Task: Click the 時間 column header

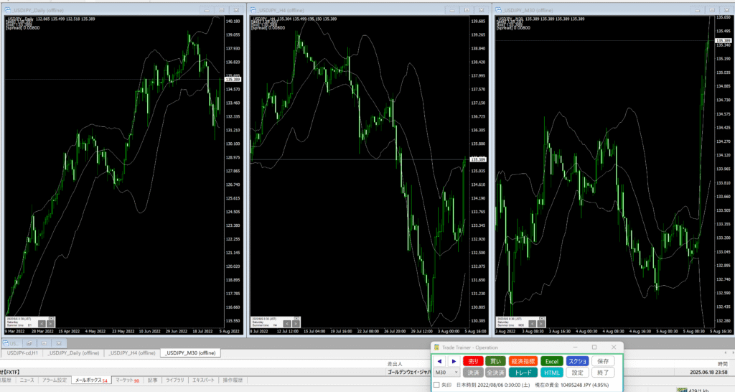Action: coord(722,364)
